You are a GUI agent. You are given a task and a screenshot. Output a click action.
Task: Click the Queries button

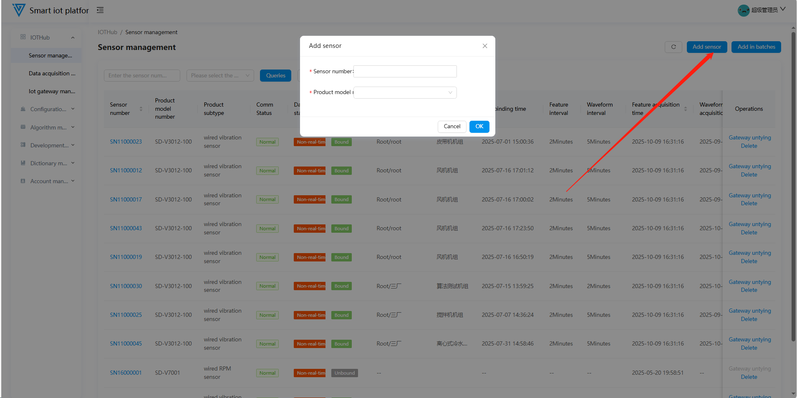pyautogui.click(x=275, y=75)
